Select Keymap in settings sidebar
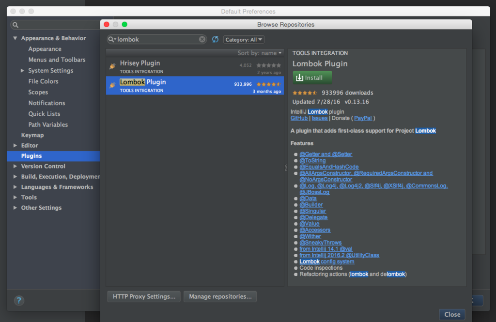The image size is (496, 322). pyautogui.click(x=32, y=135)
